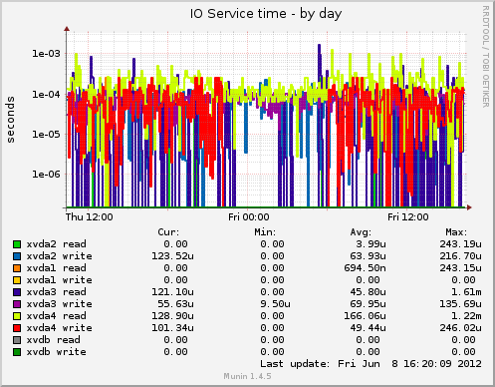495x387 pixels.
Task: Click the 135.69u max value
Action: pyautogui.click(x=460, y=304)
